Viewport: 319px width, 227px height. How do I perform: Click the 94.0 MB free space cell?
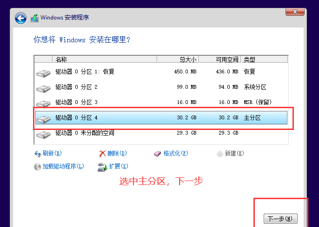point(228,87)
